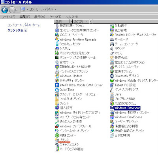Open the 編集(E) menu
The image size is (158, 155).
coord(25,17)
